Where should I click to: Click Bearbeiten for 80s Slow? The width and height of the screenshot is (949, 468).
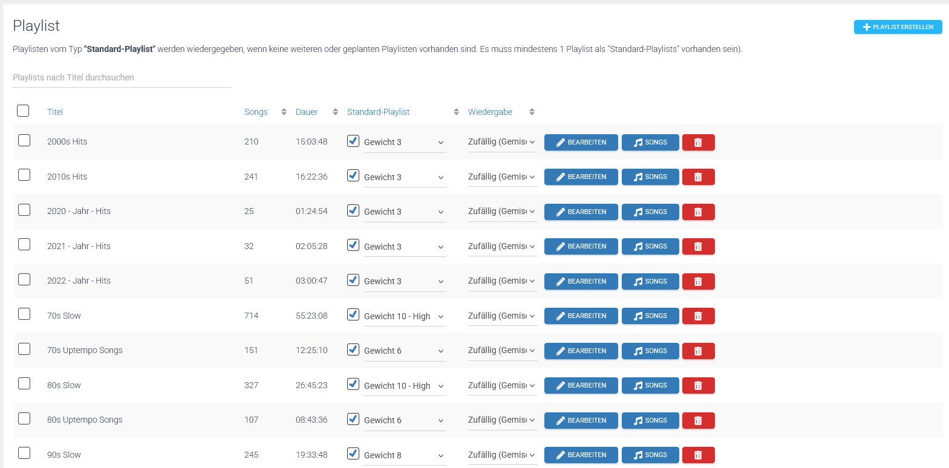[x=581, y=386]
